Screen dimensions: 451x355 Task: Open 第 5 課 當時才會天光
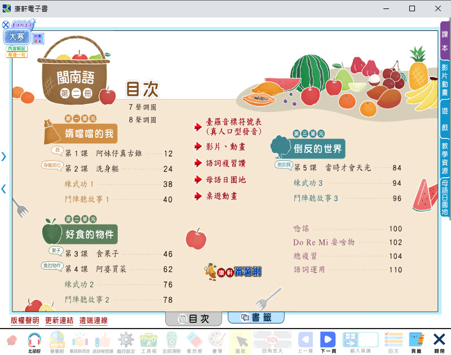[347, 168]
